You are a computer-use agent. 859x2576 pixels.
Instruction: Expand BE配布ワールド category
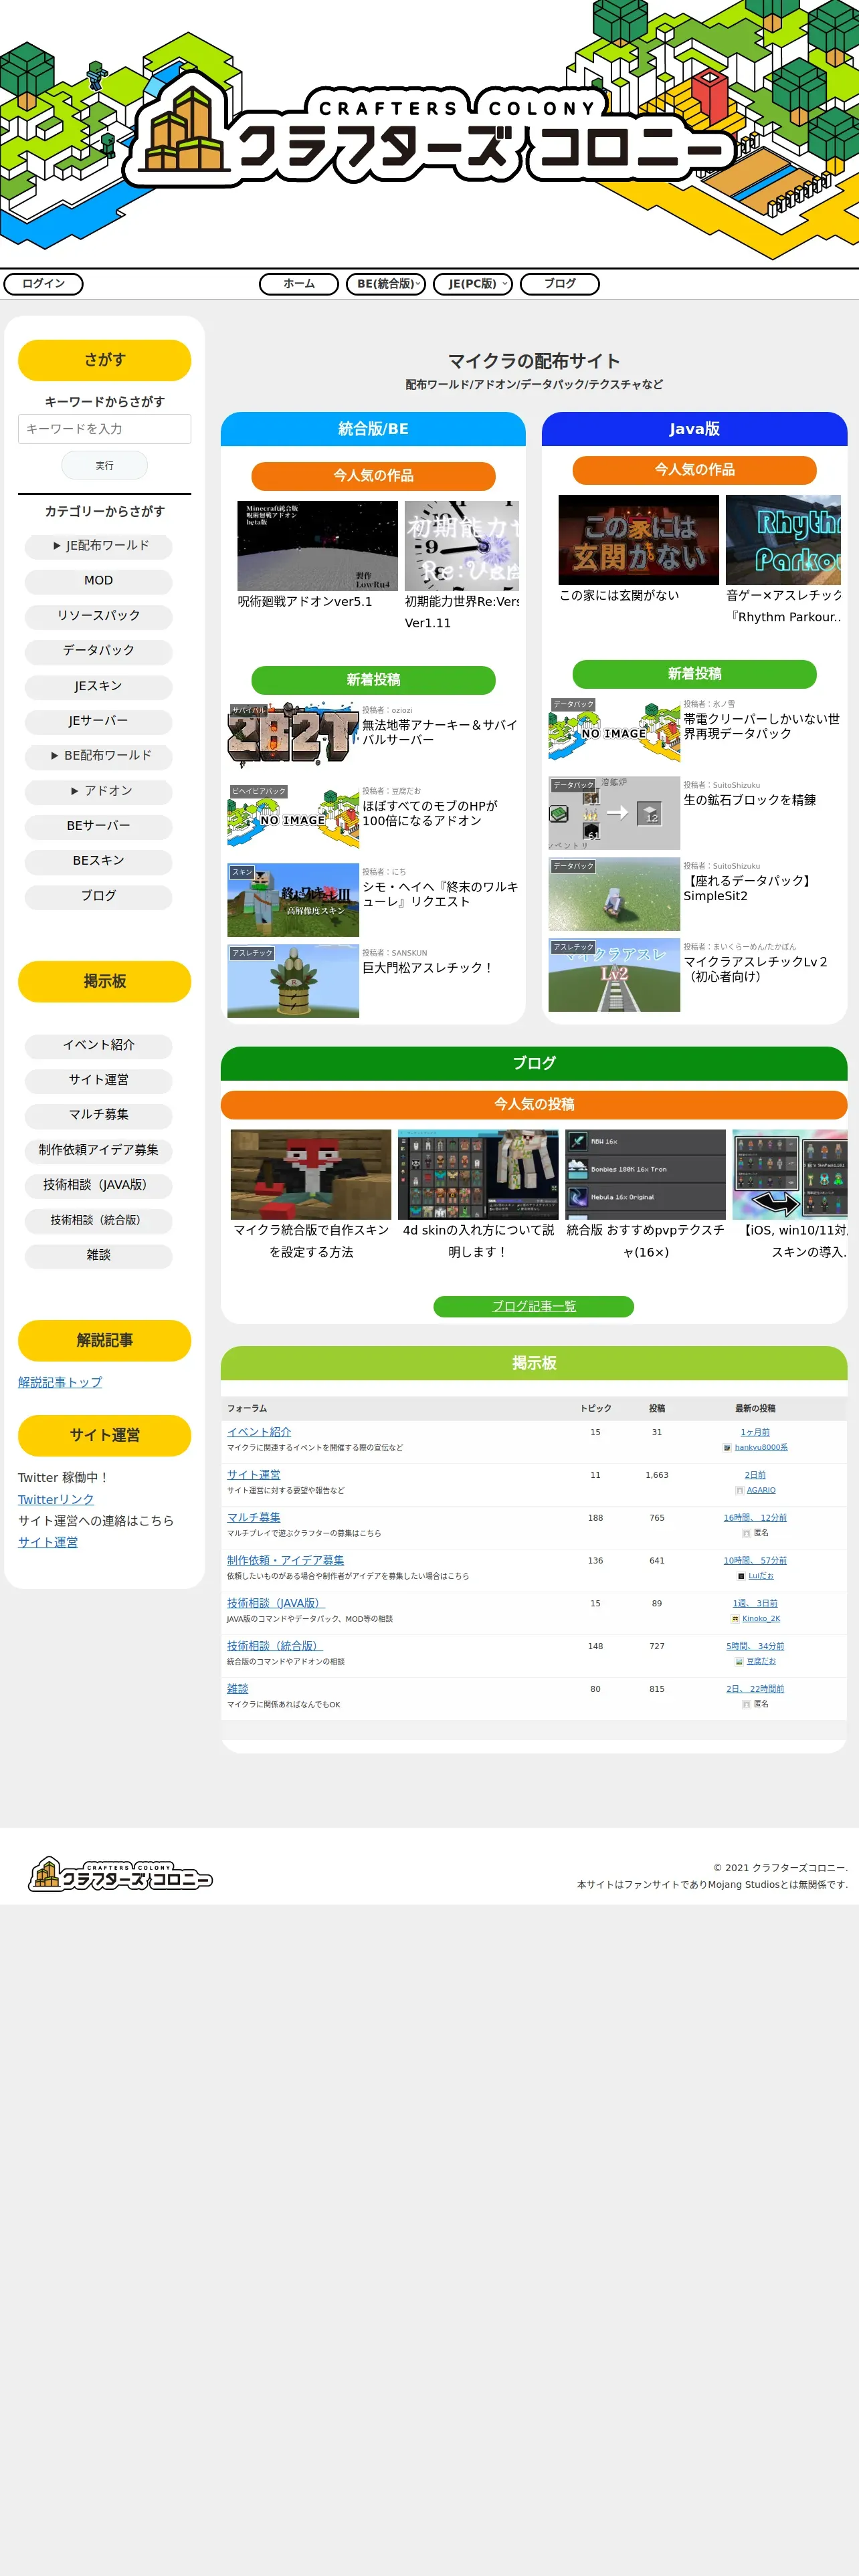(99, 756)
